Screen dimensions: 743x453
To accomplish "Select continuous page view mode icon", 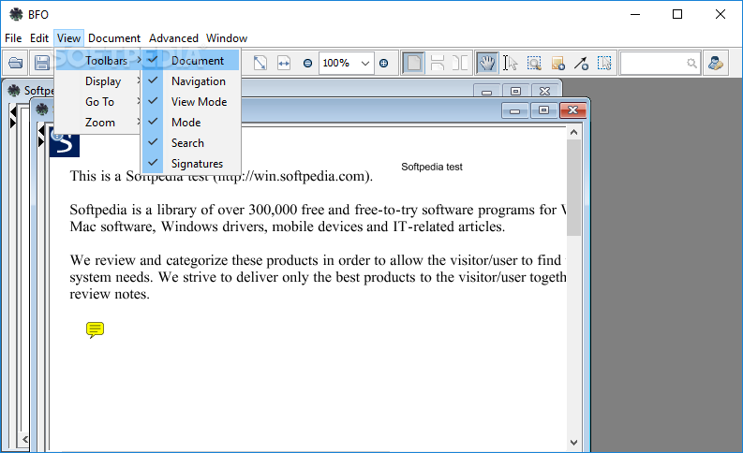I will (x=437, y=63).
